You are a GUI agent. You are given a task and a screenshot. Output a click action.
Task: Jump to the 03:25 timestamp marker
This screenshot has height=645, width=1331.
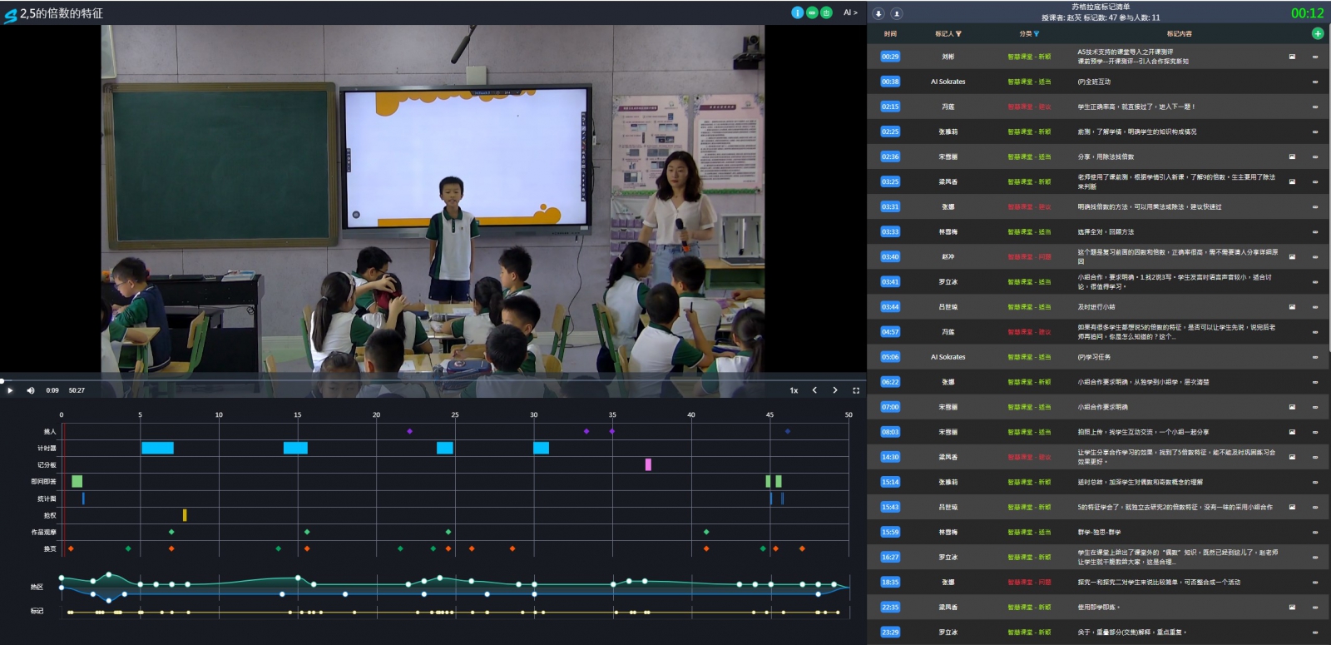(890, 181)
